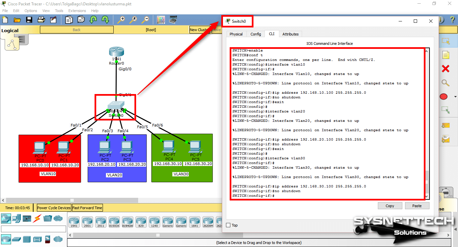Choose the Select tool in right toolbar
The height and width of the screenshot is (247, 458).
446,41
